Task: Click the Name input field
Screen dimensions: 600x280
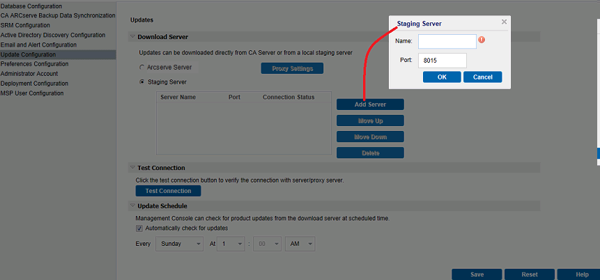Action: (x=447, y=41)
